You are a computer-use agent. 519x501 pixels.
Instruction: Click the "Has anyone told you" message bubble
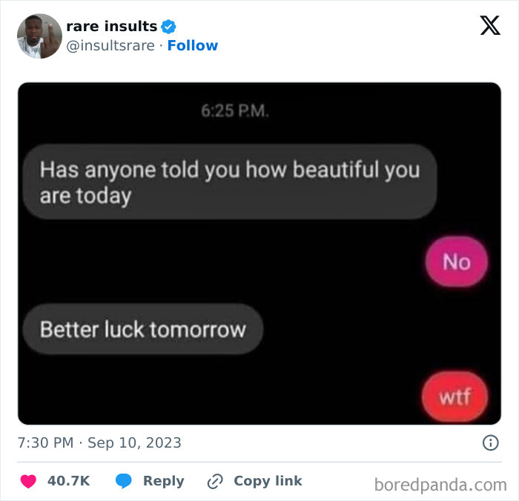pos(229,182)
